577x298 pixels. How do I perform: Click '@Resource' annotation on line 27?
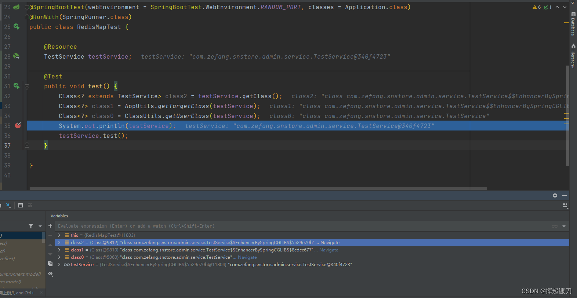coord(61,47)
